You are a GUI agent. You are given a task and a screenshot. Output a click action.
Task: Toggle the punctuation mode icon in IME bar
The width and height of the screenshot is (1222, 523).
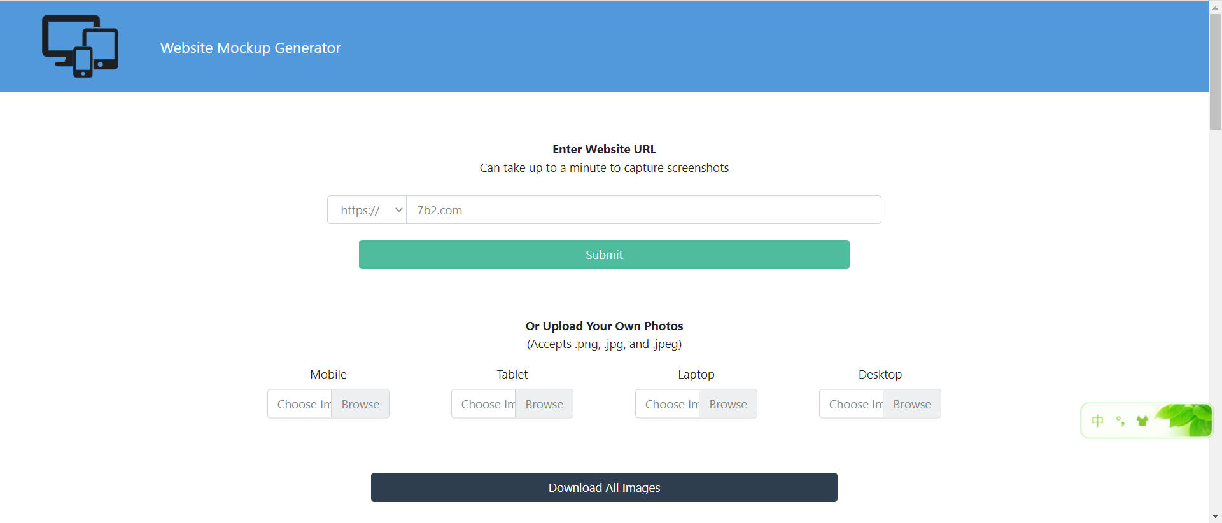pos(1120,421)
